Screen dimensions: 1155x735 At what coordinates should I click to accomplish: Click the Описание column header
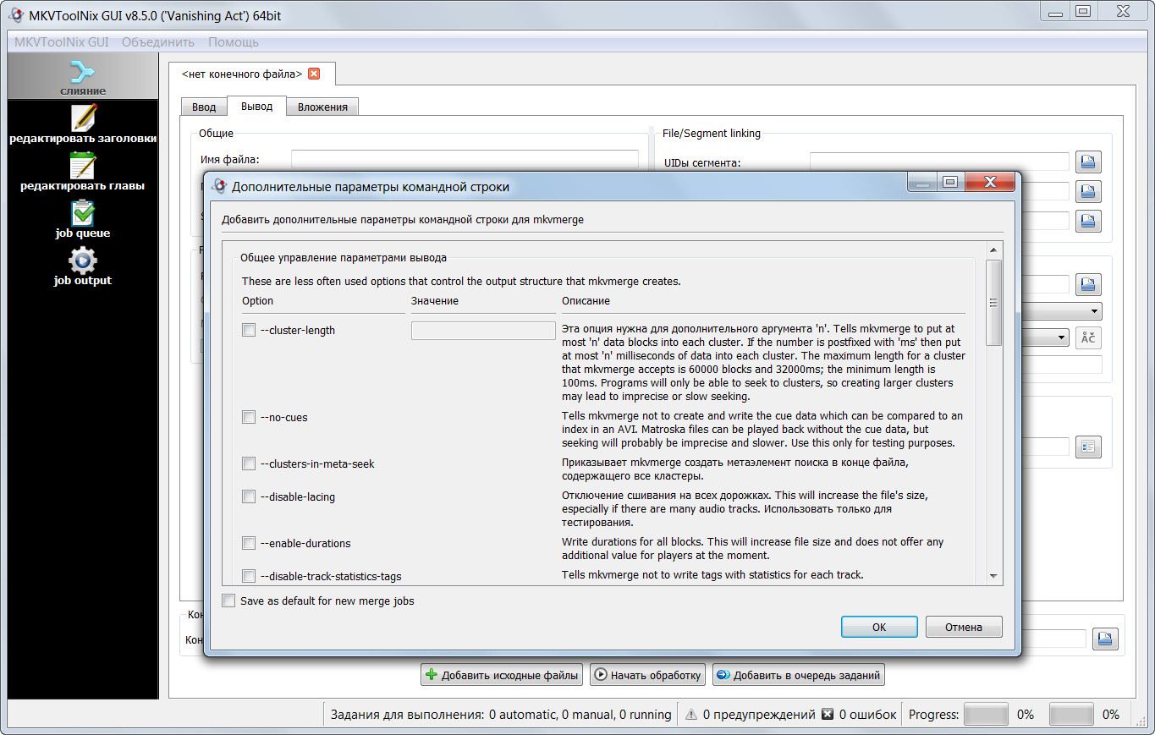pyautogui.click(x=586, y=301)
